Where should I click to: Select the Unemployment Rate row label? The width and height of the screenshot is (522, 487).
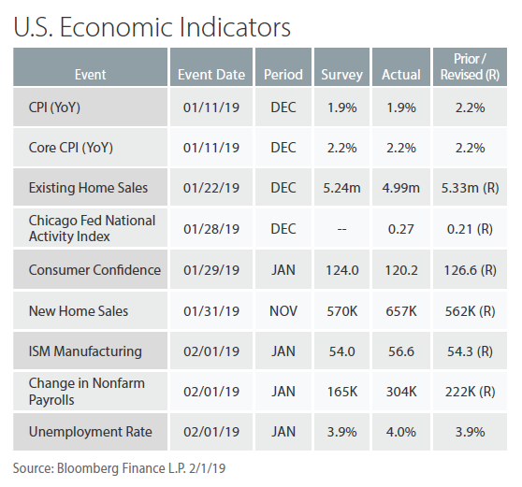coord(90,432)
